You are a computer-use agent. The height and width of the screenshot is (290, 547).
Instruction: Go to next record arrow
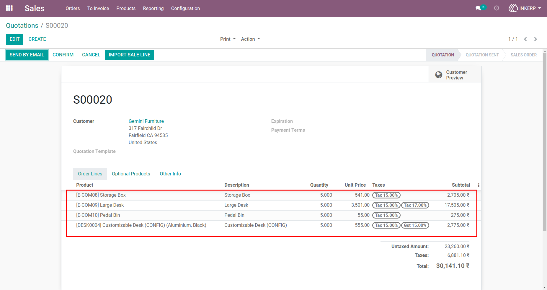(x=535, y=39)
